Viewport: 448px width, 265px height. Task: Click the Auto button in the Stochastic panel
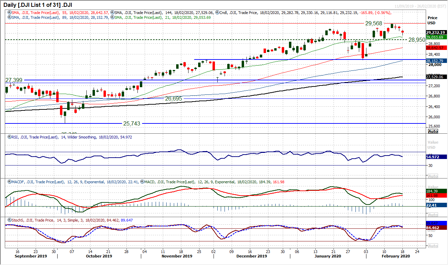tap(433, 246)
